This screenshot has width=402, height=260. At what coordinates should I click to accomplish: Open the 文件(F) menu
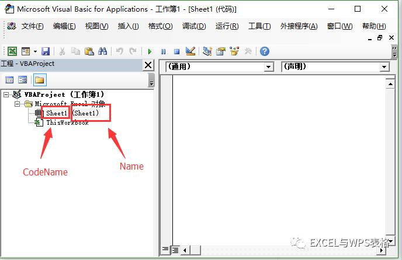coord(32,26)
